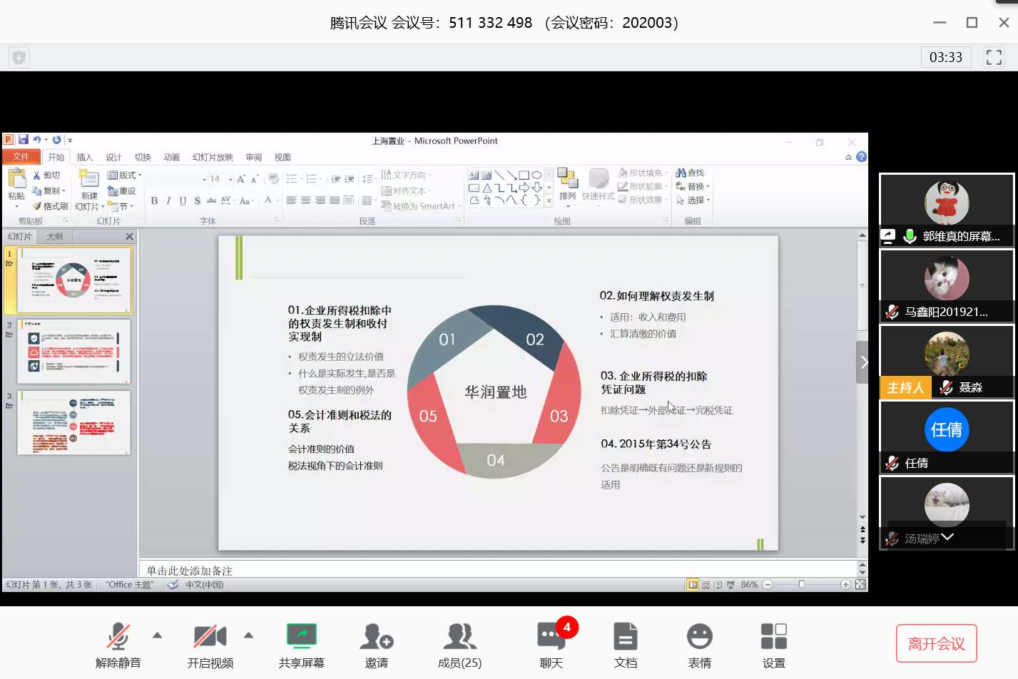Open the 文档 documents icon
Screen dimensions: 1018x679
click(x=625, y=644)
